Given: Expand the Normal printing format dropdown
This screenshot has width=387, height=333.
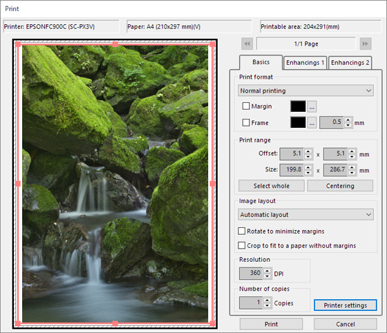Looking at the screenshot, I should 305,91.
